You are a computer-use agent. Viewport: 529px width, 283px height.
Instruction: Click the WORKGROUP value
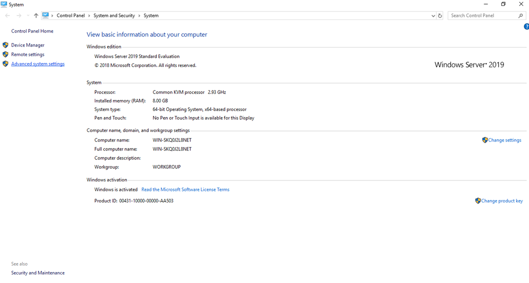click(167, 167)
